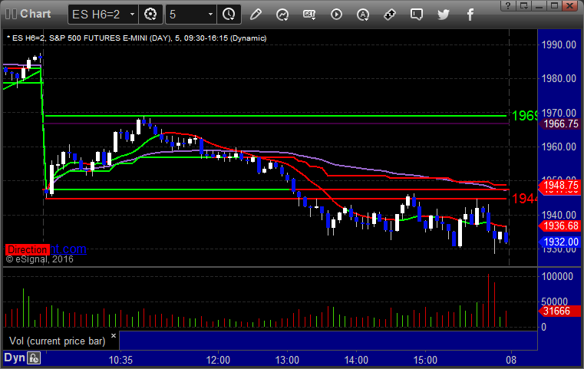Screen dimensions: 584x369
Task: Open the chart studies icon menu
Action: [x=282, y=15]
